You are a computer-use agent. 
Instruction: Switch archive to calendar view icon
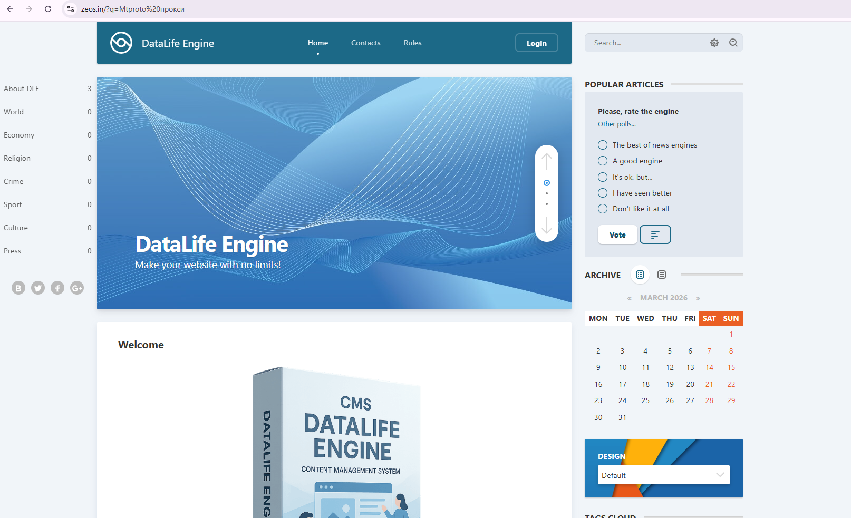click(640, 275)
